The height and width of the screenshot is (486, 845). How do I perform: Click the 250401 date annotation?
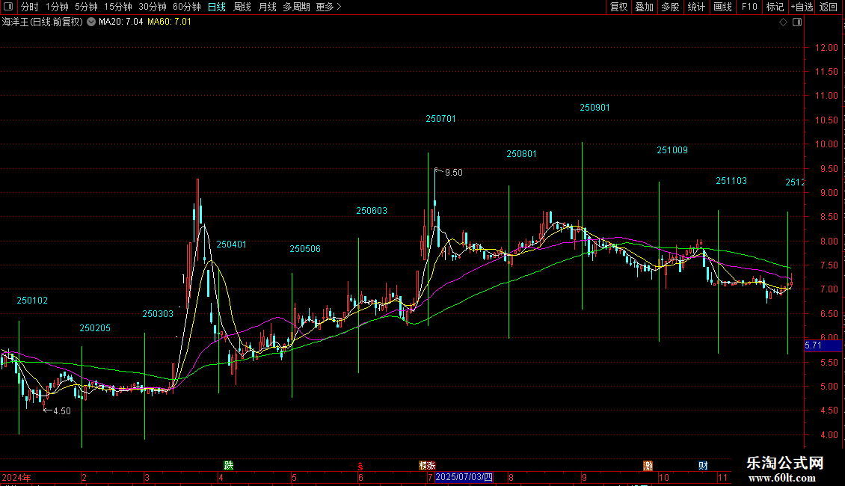point(231,244)
